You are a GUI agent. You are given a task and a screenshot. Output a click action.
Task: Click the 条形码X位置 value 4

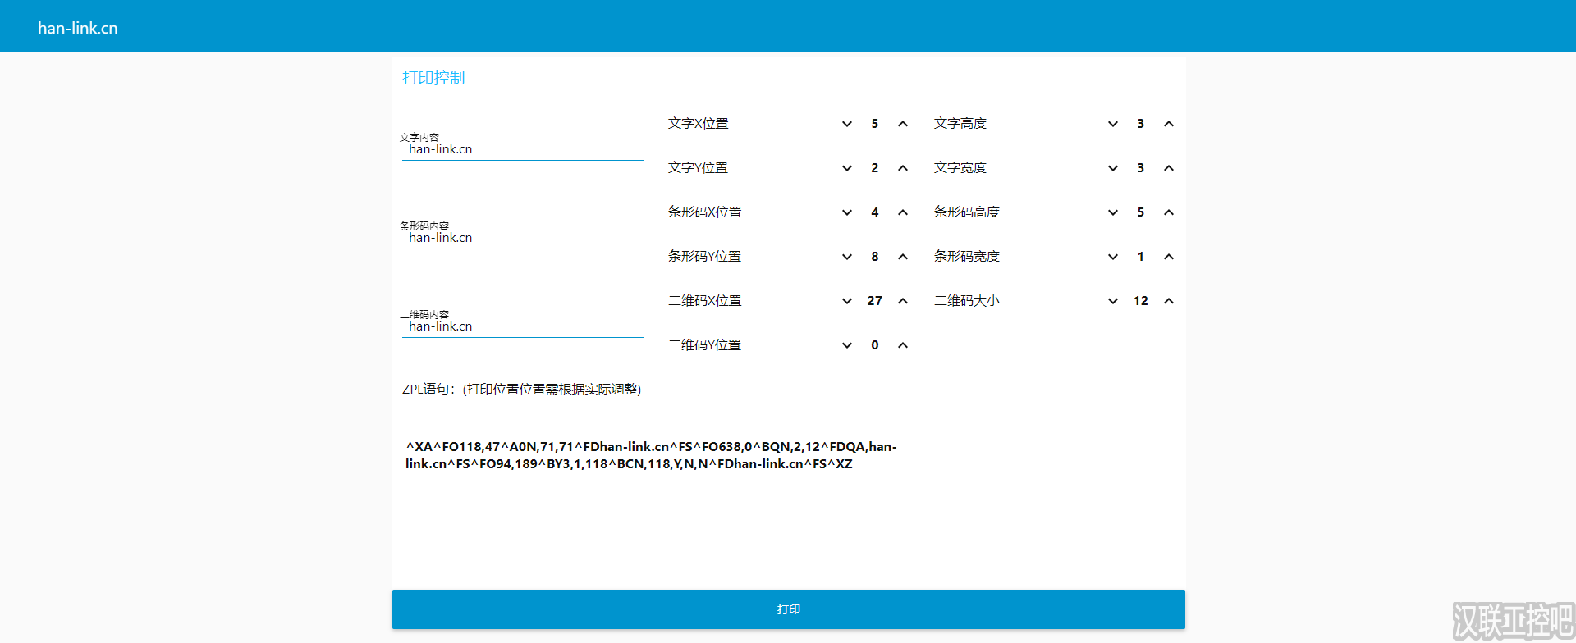(875, 212)
